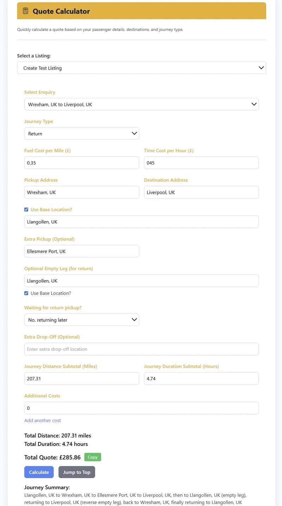This screenshot has height=506, width=282.
Task: Focus the Optional Empty Leg field
Action: tap(141, 281)
